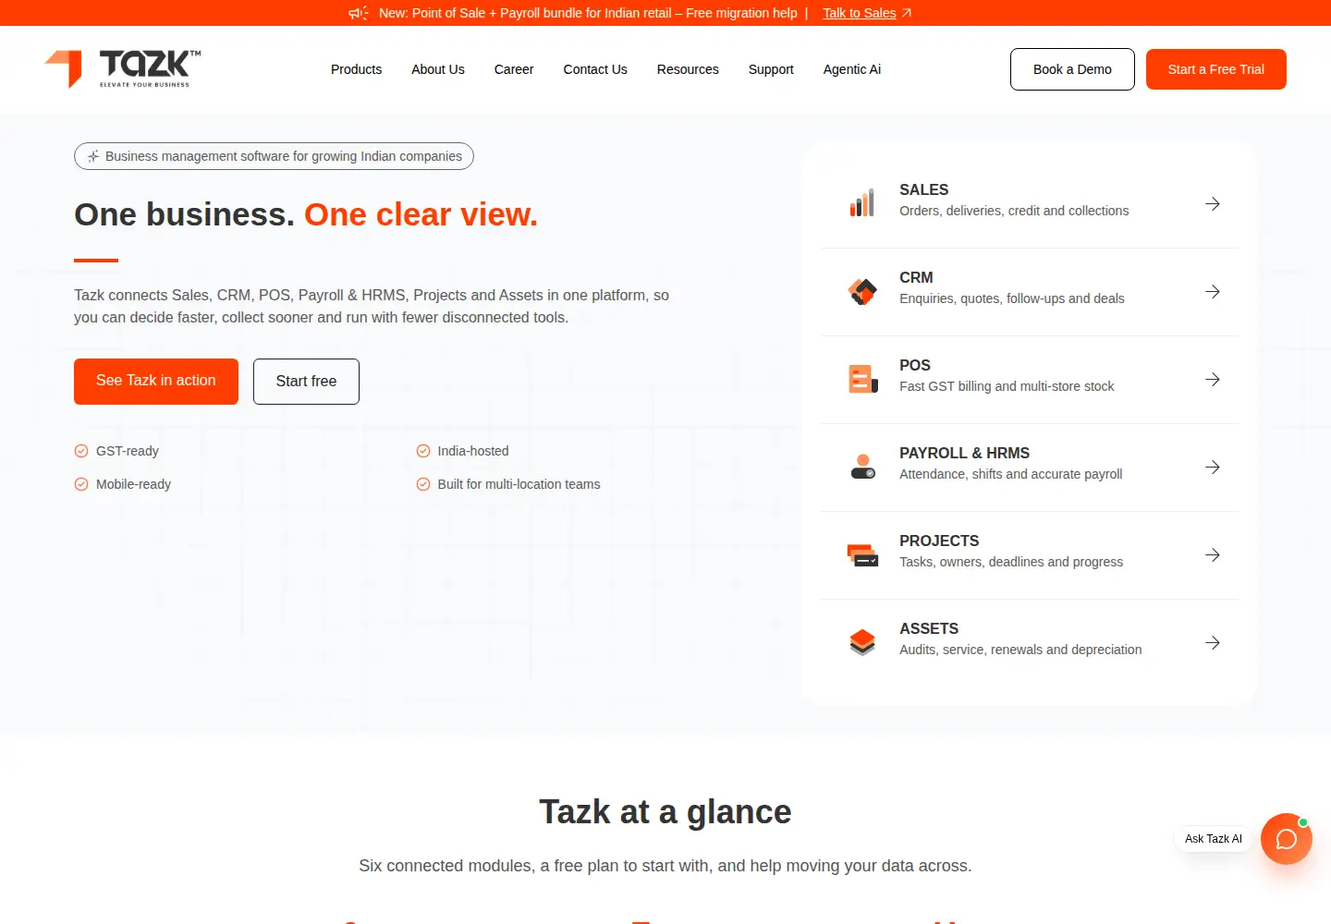Open Assets module via its arrow

pos(1213,642)
